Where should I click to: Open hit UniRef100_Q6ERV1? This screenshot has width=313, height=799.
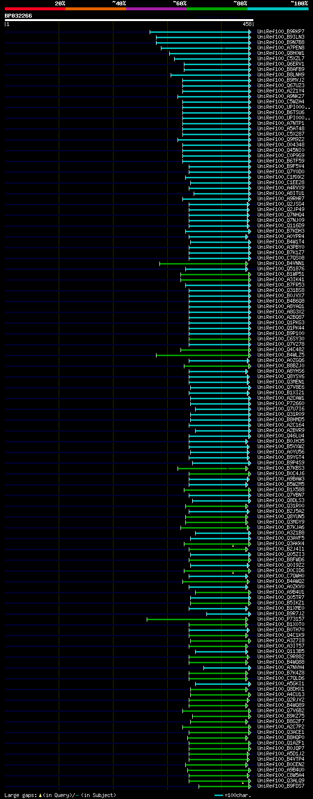281,64
